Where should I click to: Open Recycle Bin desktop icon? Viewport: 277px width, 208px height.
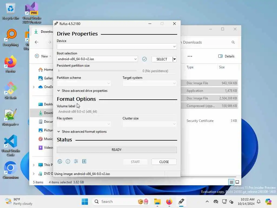[11, 11]
